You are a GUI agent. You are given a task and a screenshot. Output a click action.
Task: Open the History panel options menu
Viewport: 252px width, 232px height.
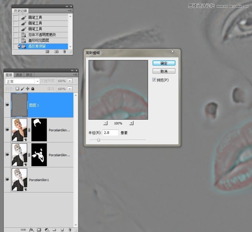click(70, 11)
